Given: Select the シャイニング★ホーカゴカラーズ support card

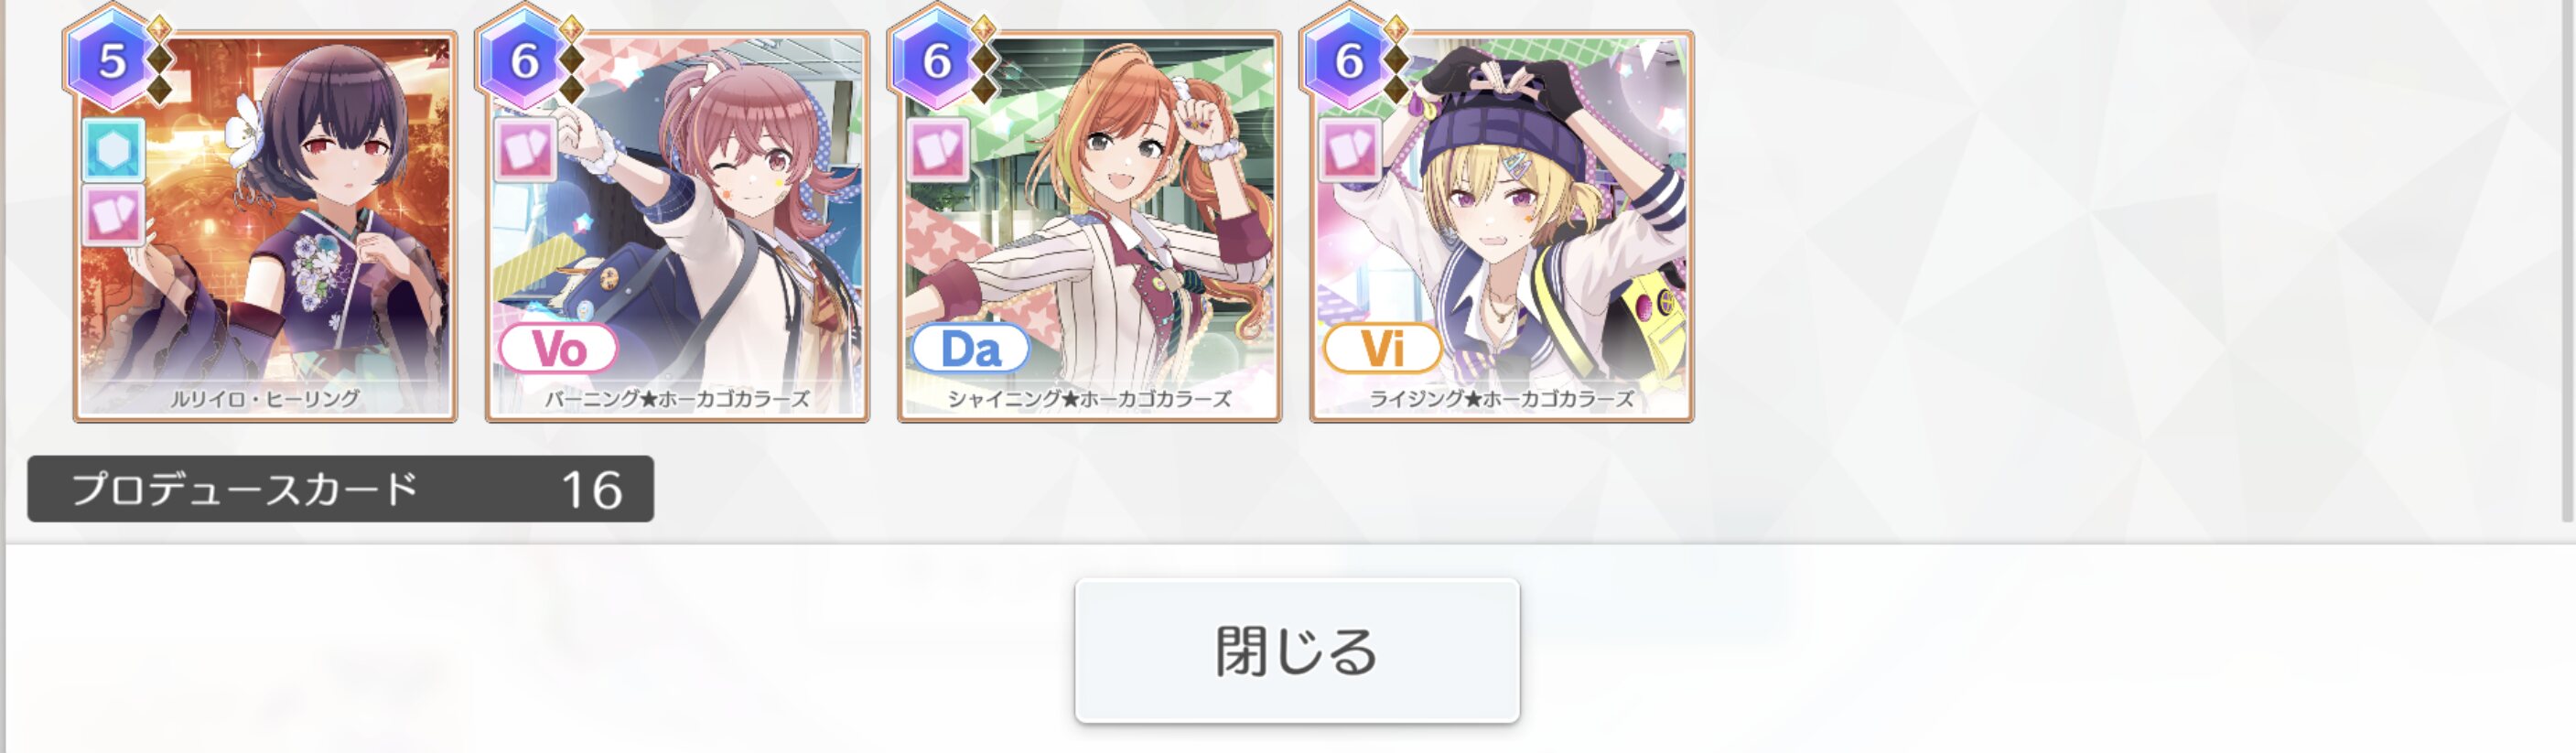Looking at the screenshot, I should pos(1089,226).
